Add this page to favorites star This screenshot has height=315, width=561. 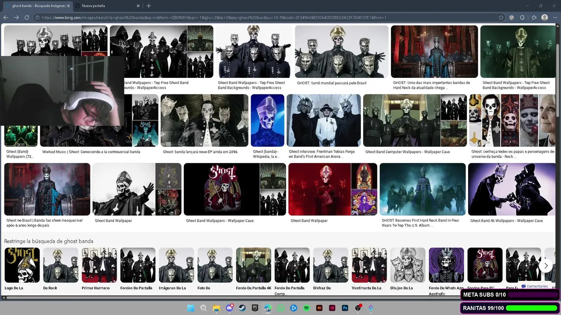(501, 17)
